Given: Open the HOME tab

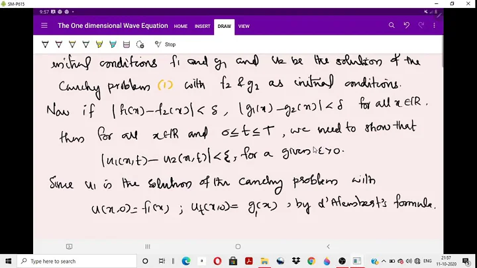Looking at the screenshot, I should point(181,26).
